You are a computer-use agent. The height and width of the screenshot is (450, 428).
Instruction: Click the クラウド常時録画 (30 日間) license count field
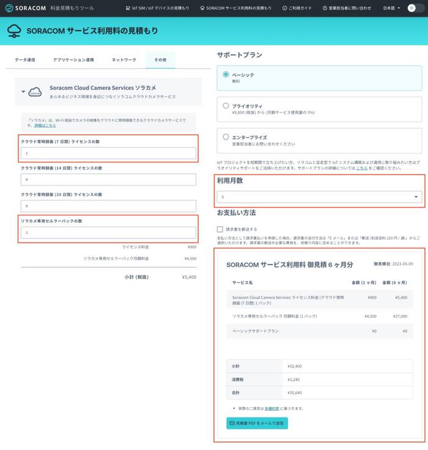pos(108,206)
